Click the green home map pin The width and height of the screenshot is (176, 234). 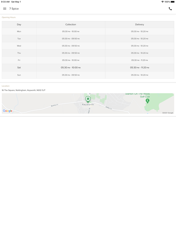[88, 99]
